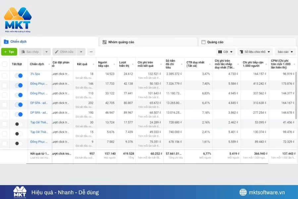Click the pencil icon on the Chỉnh sửa button
Viewport: 298px width, 199px height.
coord(57,51)
